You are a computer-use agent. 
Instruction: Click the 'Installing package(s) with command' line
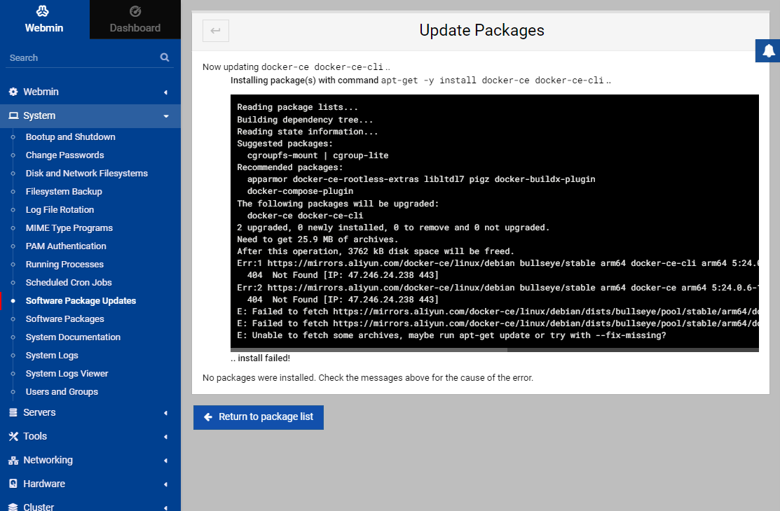point(421,80)
